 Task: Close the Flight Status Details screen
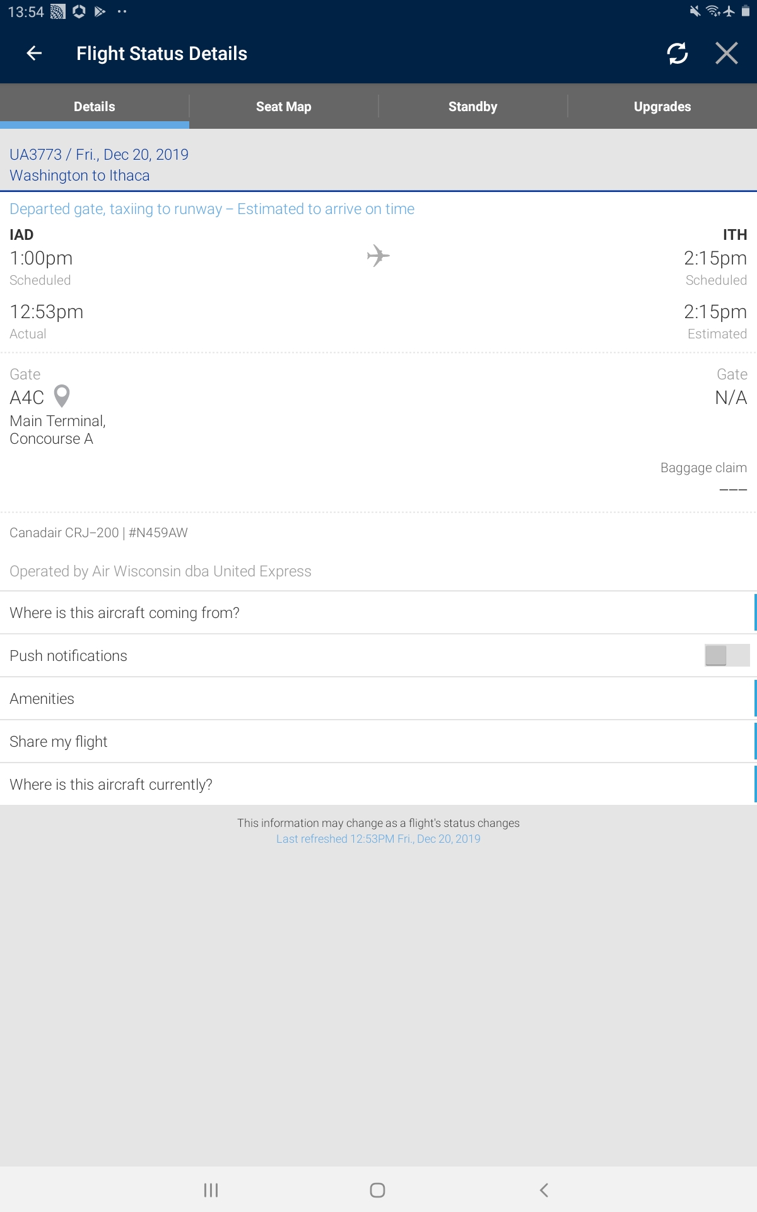click(x=727, y=54)
